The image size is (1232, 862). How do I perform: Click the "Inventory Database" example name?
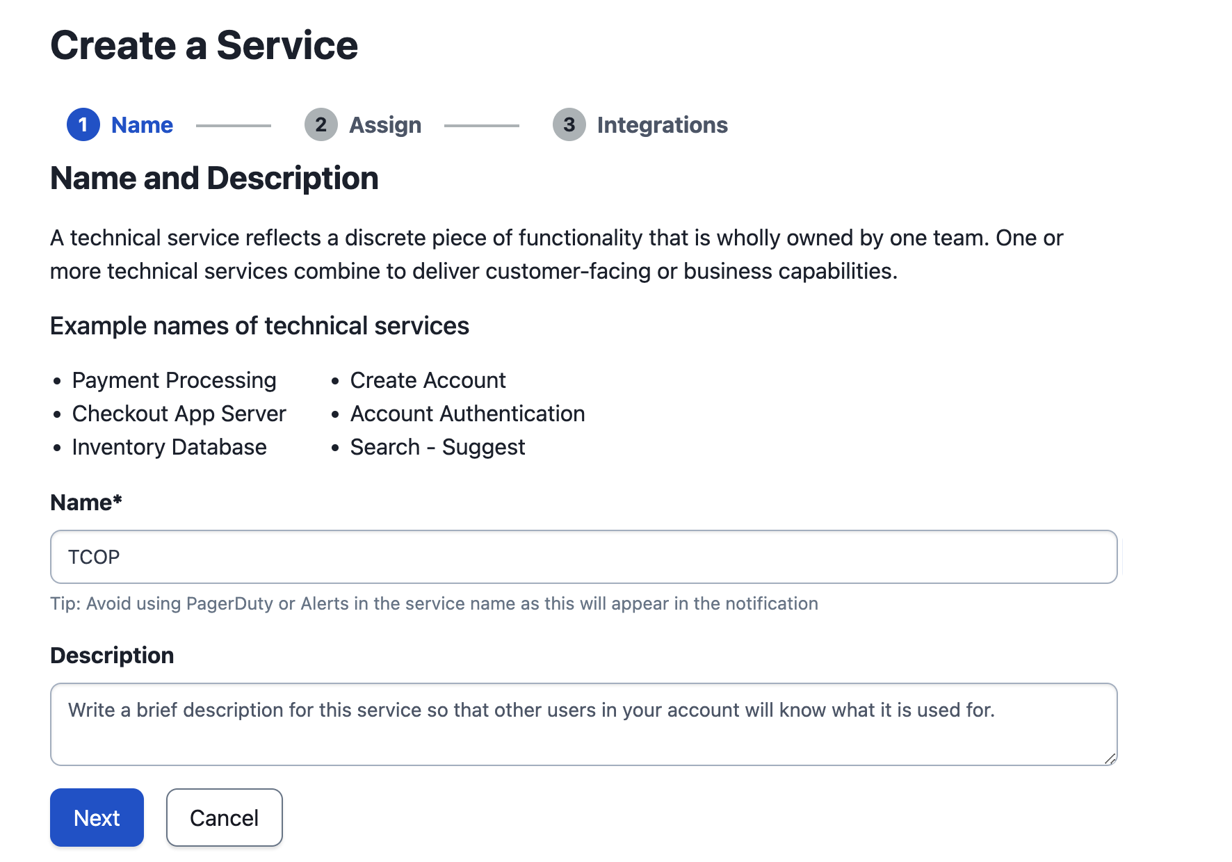point(169,447)
